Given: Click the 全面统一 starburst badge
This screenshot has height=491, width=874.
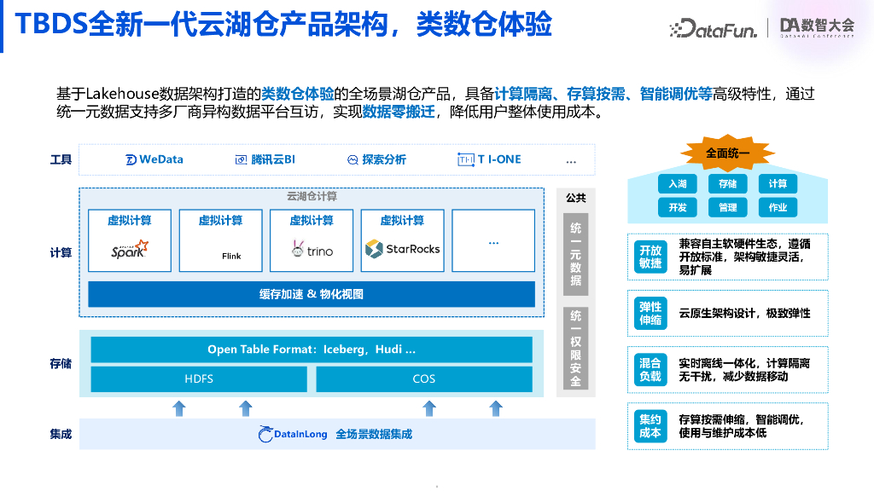Looking at the screenshot, I should click(x=727, y=153).
